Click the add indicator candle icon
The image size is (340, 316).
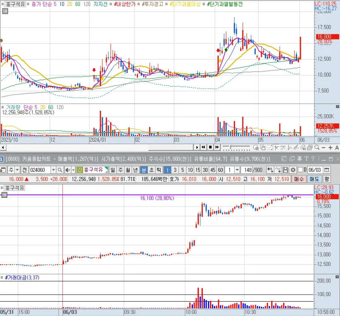coord(270,170)
